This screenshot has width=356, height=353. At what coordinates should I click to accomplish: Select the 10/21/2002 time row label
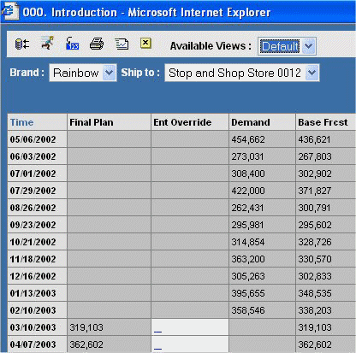(x=37, y=242)
